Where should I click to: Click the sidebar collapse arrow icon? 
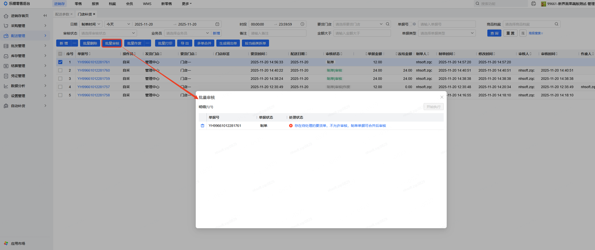tap(45, 16)
